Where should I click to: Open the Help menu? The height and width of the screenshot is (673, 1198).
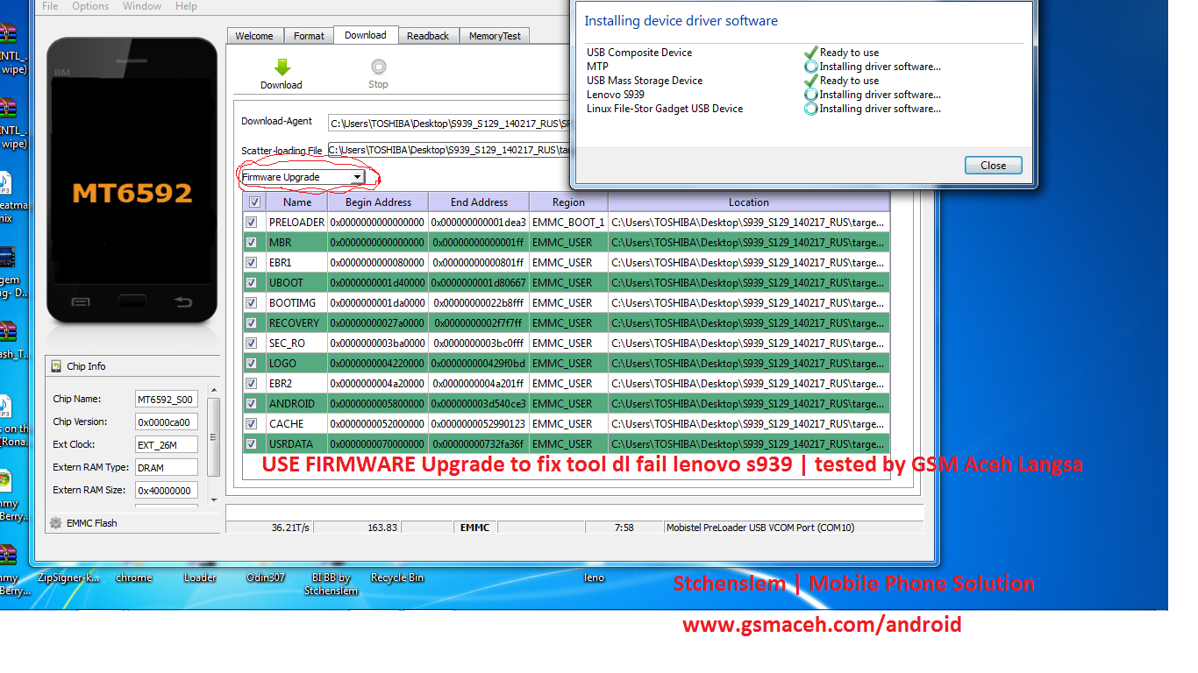point(186,6)
